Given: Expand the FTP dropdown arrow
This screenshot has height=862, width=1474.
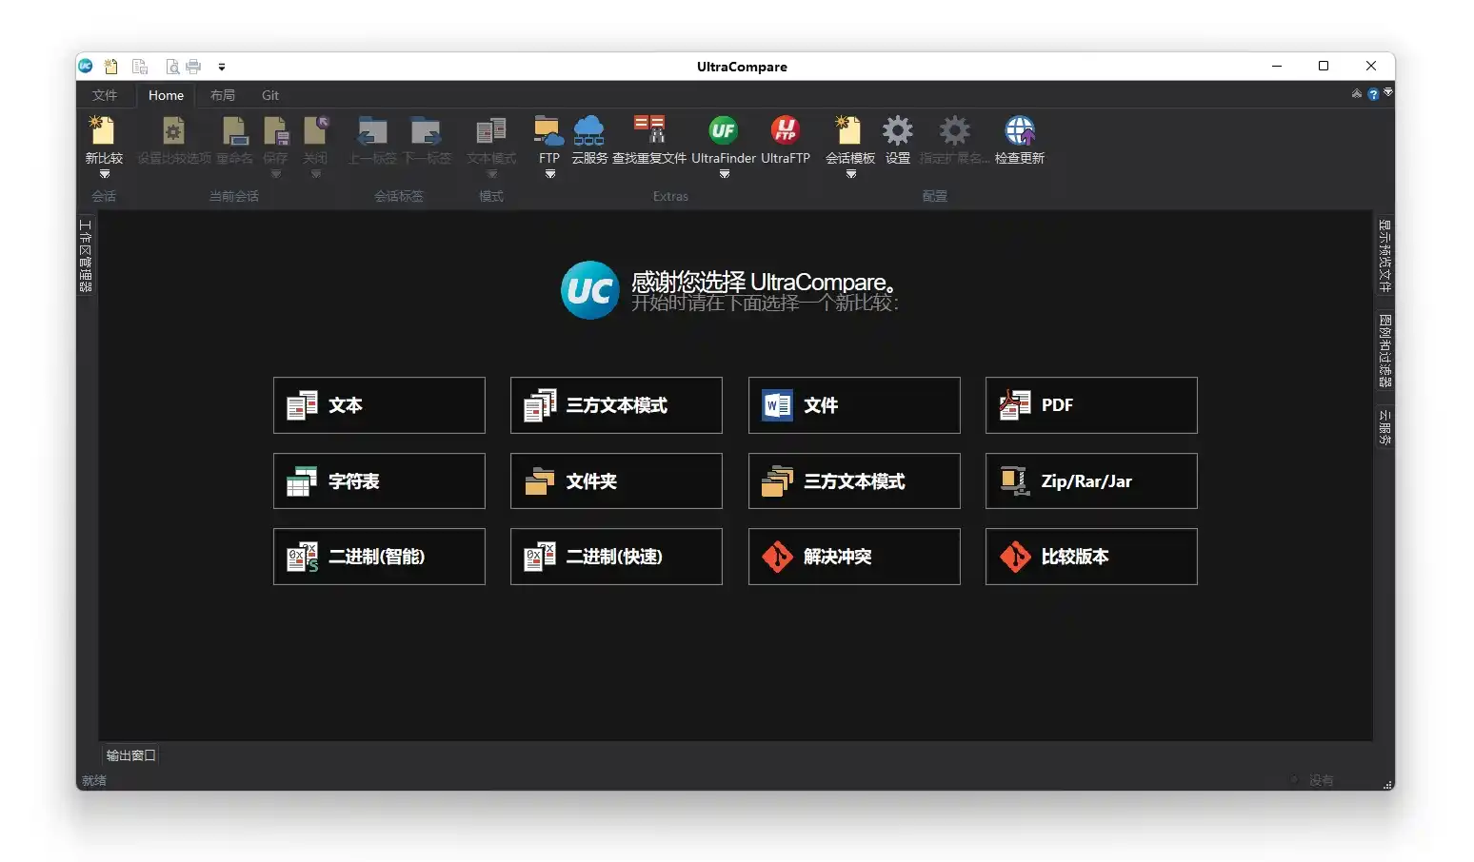Looking at the screenshot, I should (550, 174).
